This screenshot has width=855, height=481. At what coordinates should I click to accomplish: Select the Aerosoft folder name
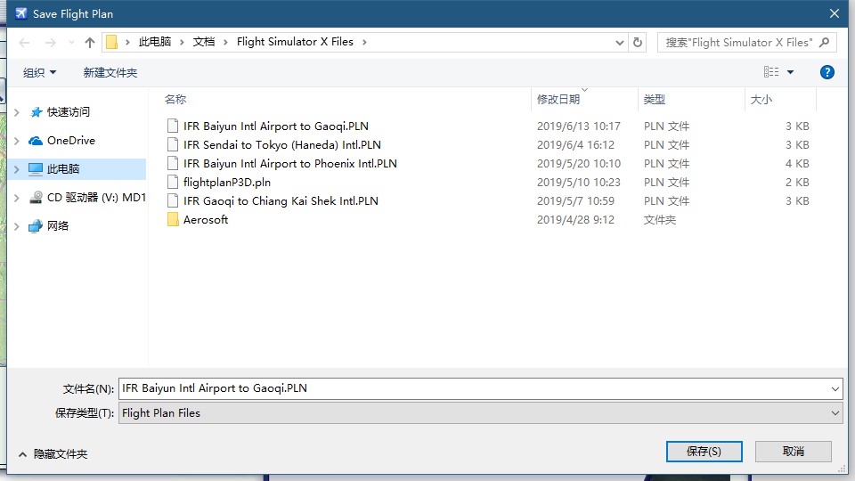pyautogui.click(x=206, y=220)
